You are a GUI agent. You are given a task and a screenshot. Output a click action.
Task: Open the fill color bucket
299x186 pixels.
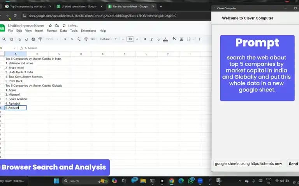coord(174,39)
